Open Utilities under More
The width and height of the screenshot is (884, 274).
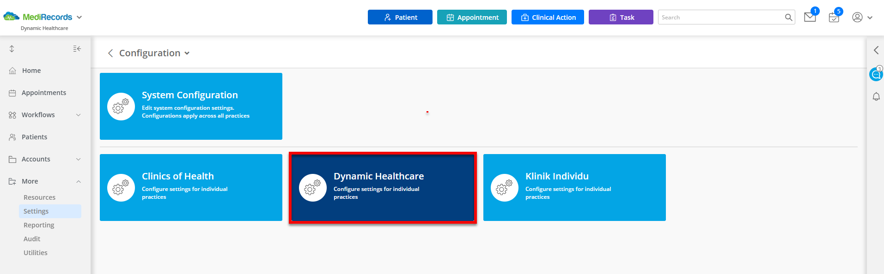pos(36,253)
